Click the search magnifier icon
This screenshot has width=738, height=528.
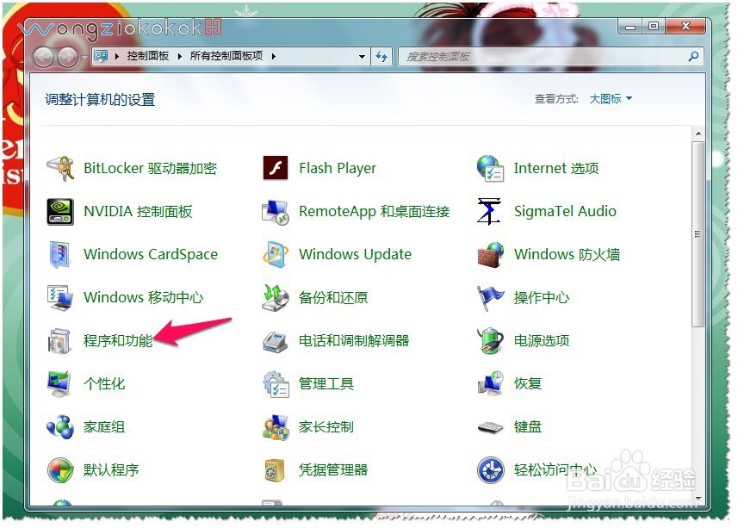tap(693, 57)
